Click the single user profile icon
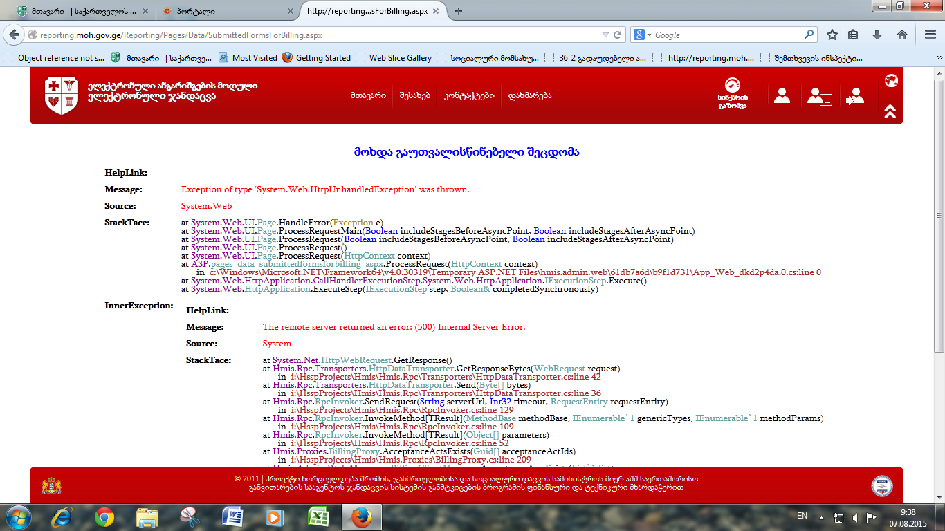This screenshot has width=945, height=531. (782, 96)
